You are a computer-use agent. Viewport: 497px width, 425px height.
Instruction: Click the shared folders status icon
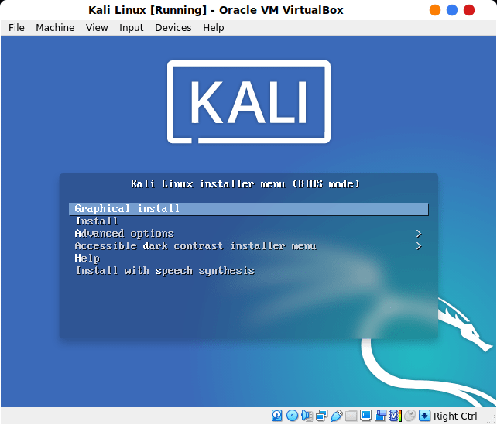[351, 415]
